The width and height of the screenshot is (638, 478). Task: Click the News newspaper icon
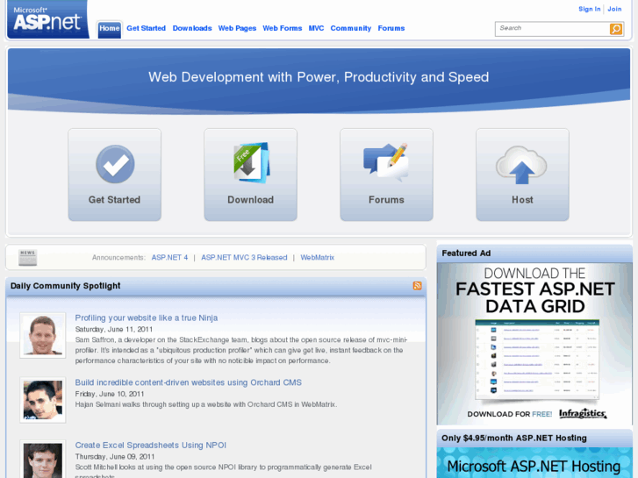28,258
